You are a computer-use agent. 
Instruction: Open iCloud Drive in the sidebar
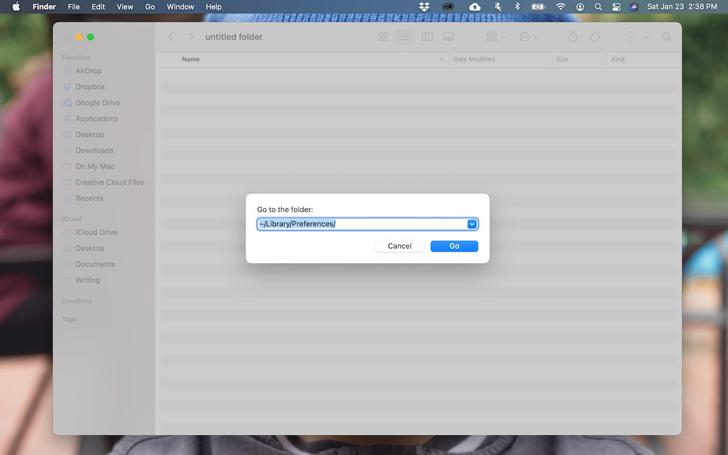coord(96,232)
